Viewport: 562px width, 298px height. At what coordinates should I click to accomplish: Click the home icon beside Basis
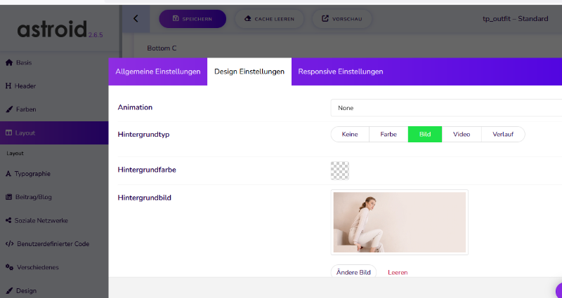click(9, 62)
